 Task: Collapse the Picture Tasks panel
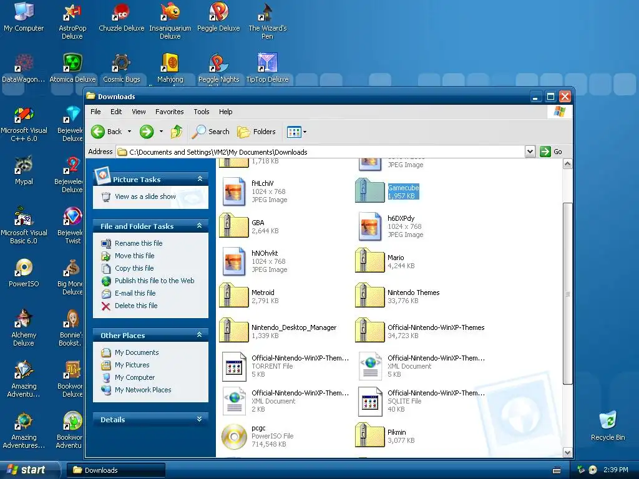tap(200, 179)
